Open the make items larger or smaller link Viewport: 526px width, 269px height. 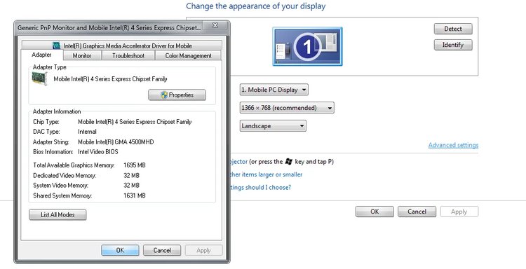pos(266,174)
